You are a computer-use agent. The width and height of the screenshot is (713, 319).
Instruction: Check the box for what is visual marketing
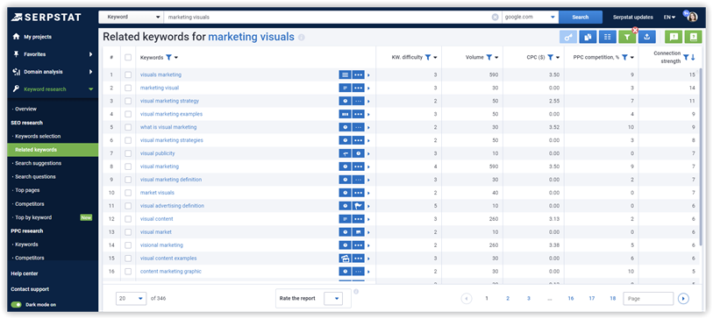(x=128, y=127)
